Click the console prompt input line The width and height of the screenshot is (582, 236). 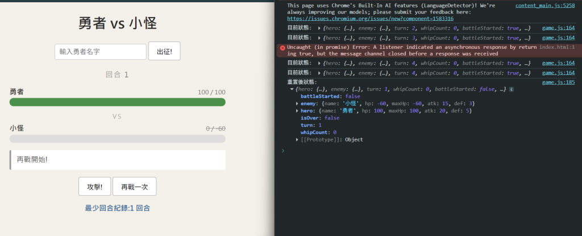click(x=431, y=151)
